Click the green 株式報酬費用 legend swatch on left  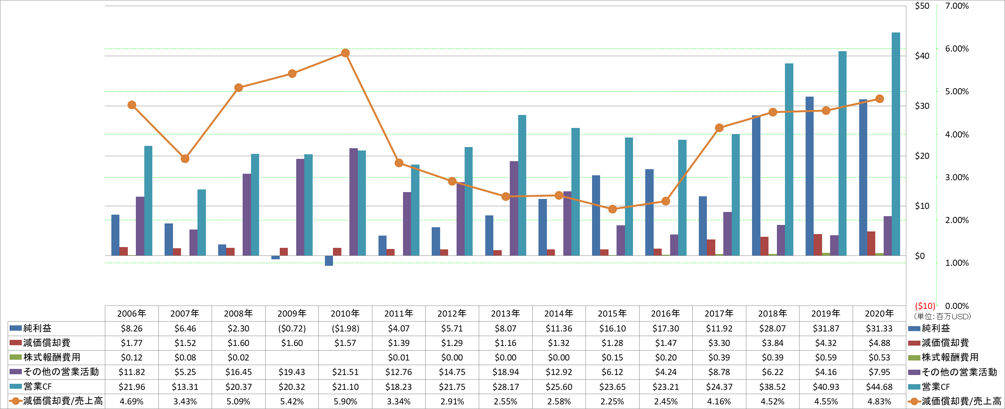pyautogui.click(x=16, y=357)
